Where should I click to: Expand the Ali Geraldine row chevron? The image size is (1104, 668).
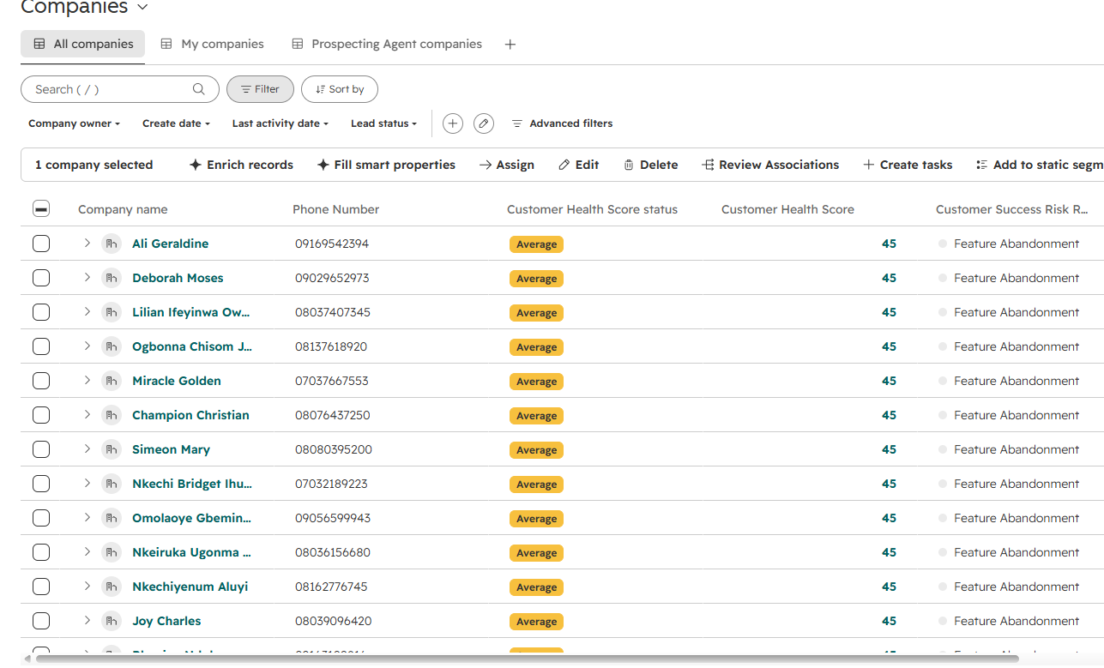pos(87,243)
